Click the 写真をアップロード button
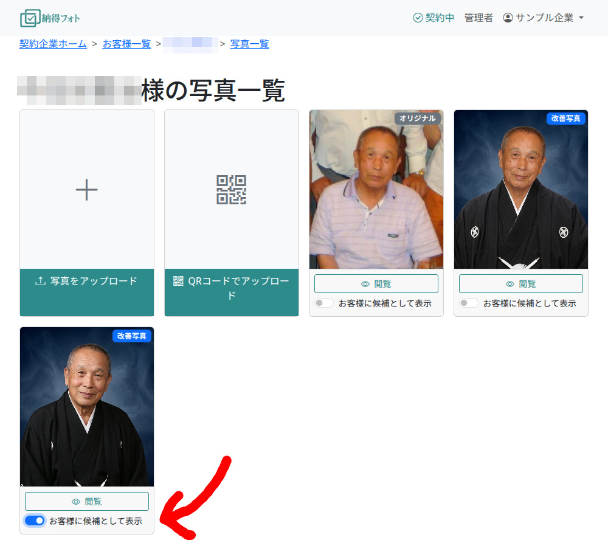Image resolution: width=608 pixels, height=543 pixels. (87, 292)
